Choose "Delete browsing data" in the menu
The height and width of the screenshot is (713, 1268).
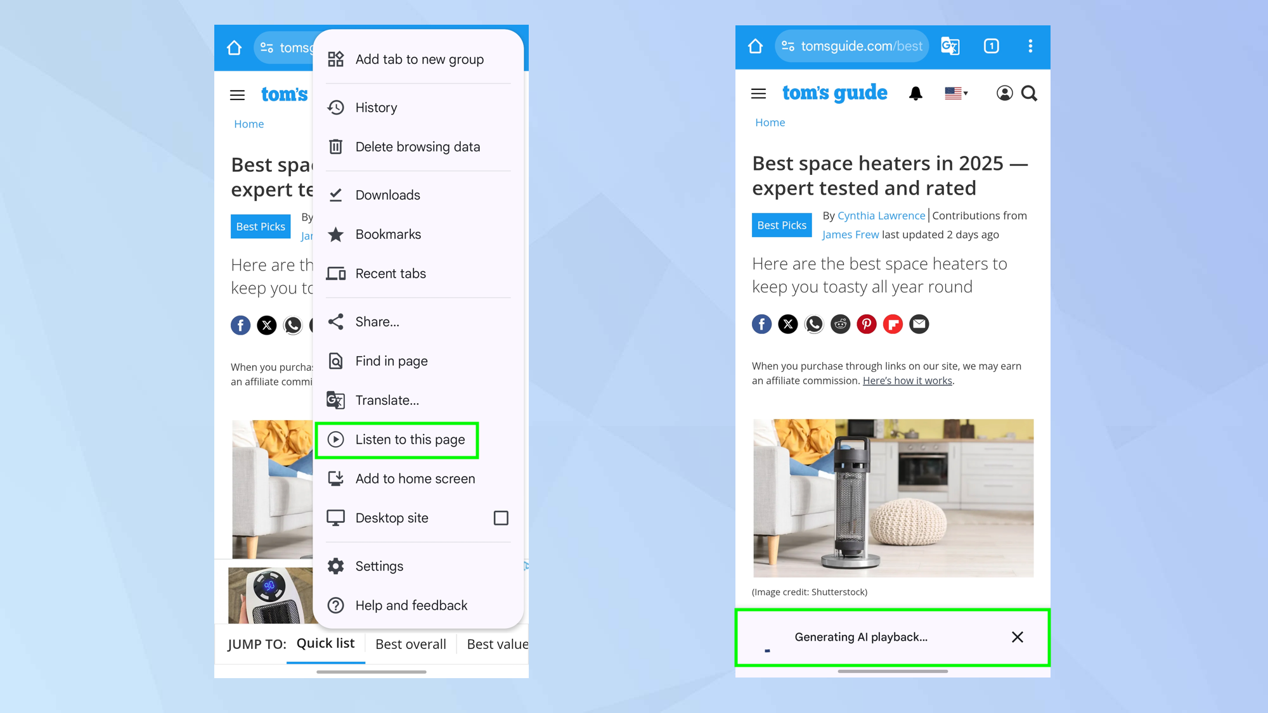(417, 146)
